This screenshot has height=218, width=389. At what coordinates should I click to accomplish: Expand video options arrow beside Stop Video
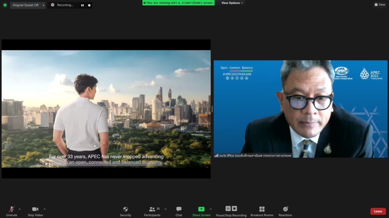[x=44, y=209]
